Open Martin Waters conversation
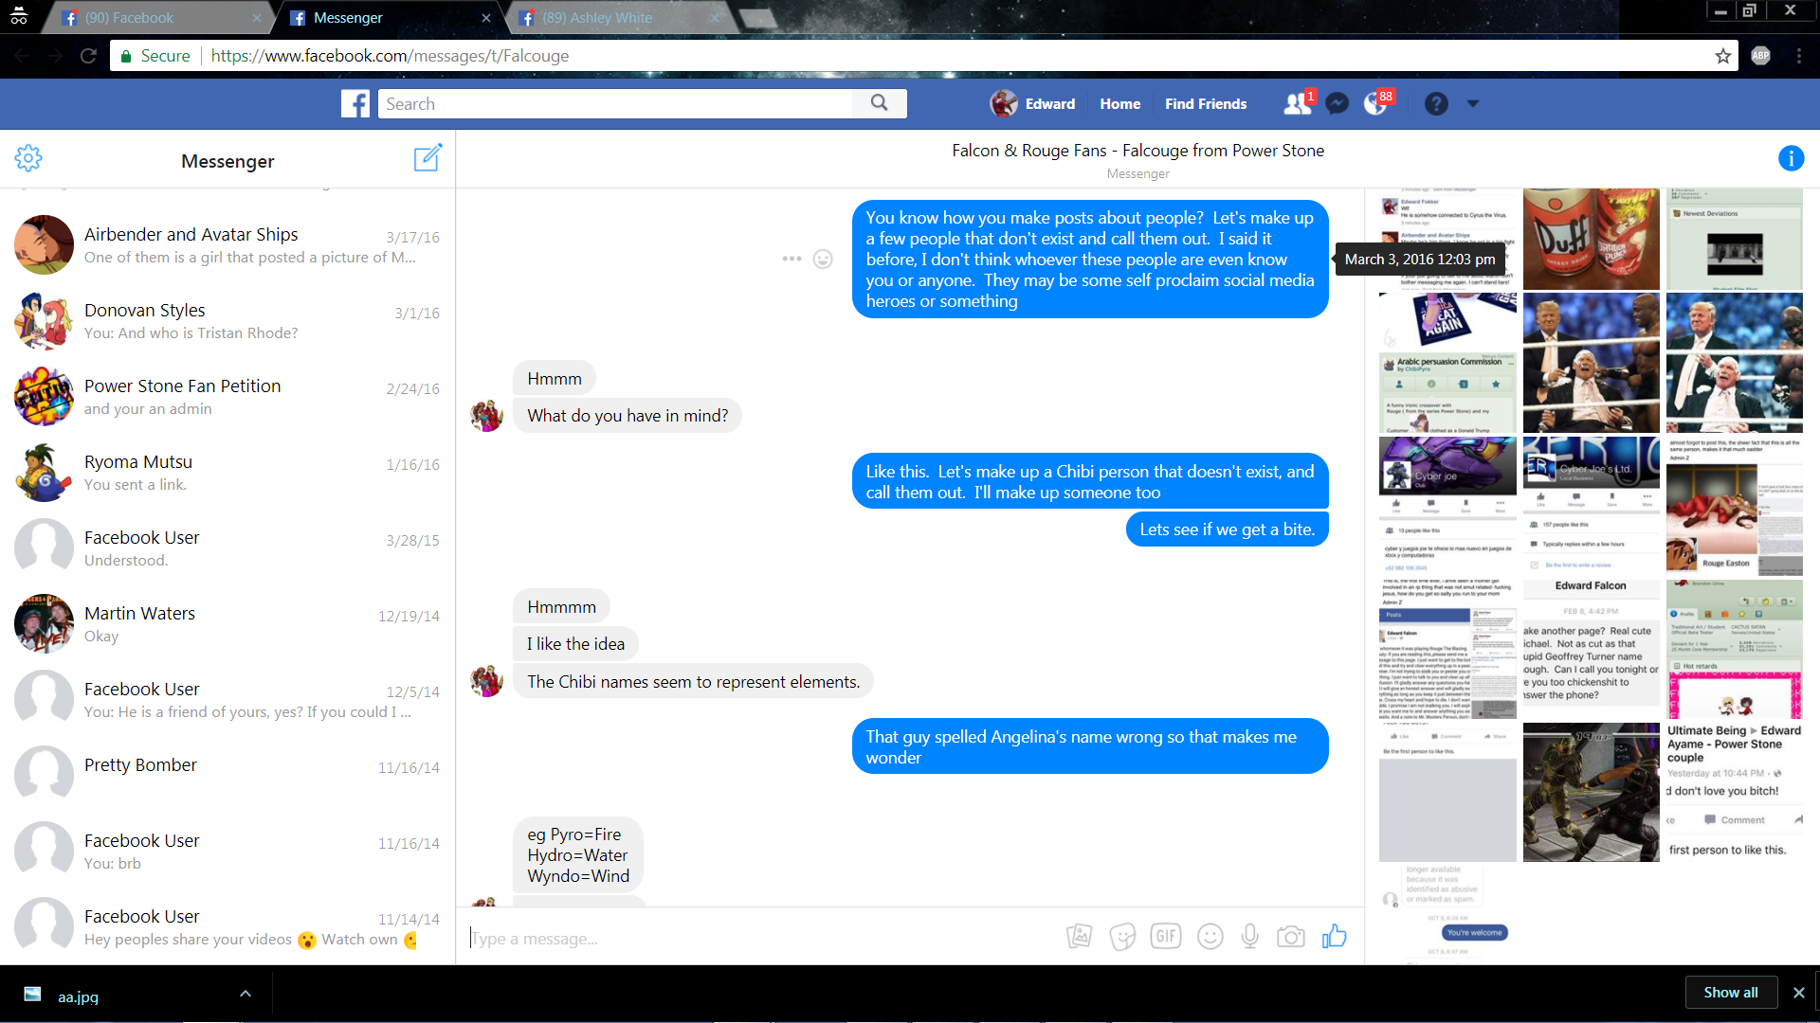Screen dimensions: 1820x1023 (227, 623)
